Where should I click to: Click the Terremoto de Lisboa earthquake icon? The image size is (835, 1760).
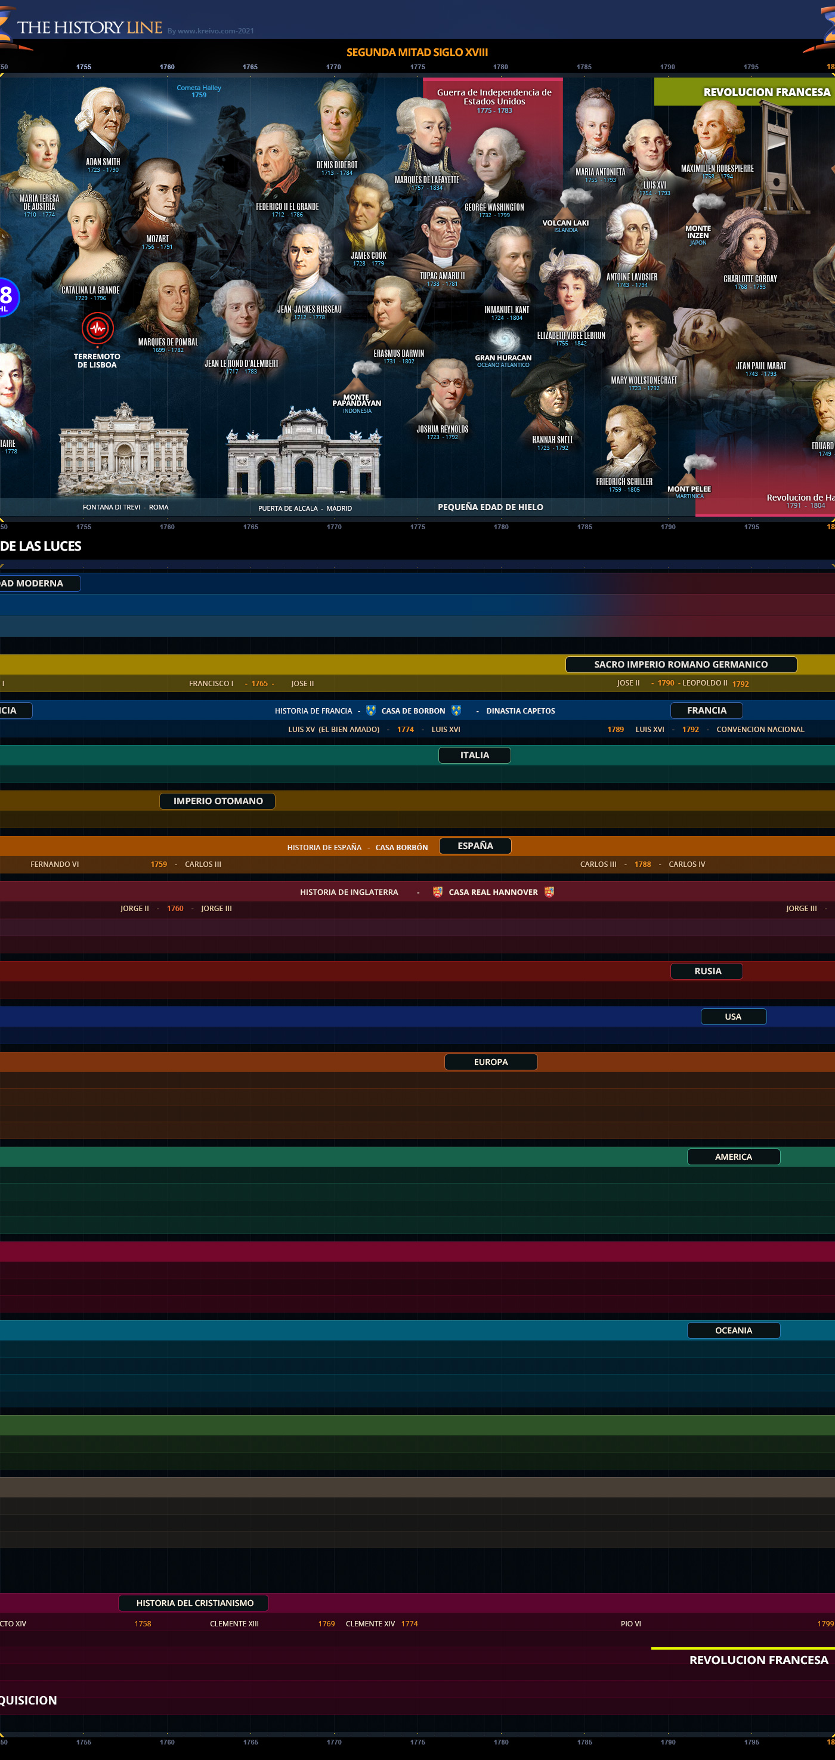[98, 329]
